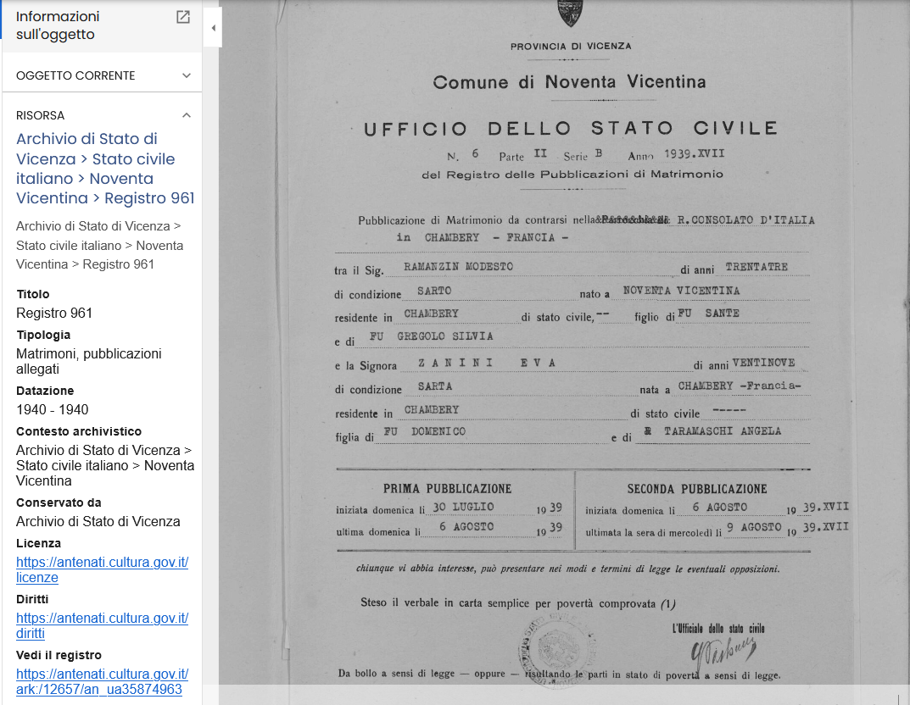910x705 pixels.
Task: Click the UFFICIO DELLO STATO CIVILE heading
Action: pos(571,128)
